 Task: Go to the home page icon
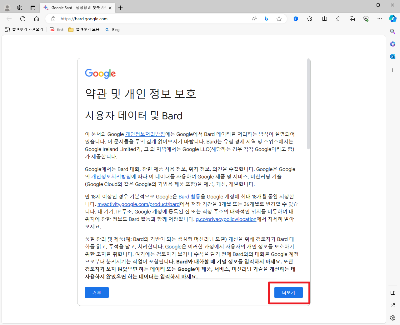coord(37,19)
